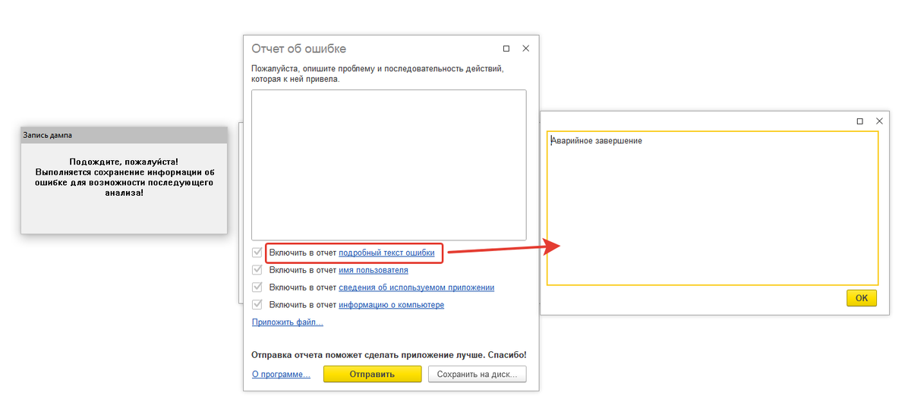The width and height of the screenshot is (911, 399).
Task: Click into problem description text area
Action: point(389,165)
